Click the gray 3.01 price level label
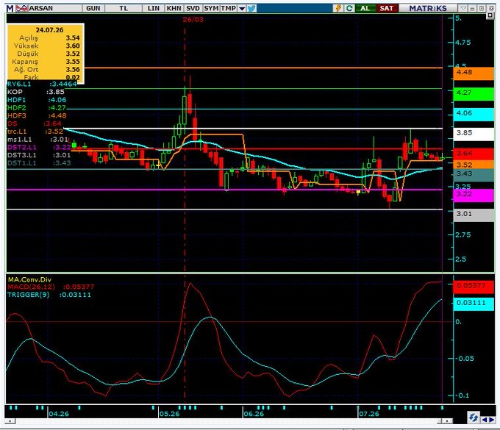Image resolution: width=500 pixels, height=430 pixels. (x=474, y=215)
